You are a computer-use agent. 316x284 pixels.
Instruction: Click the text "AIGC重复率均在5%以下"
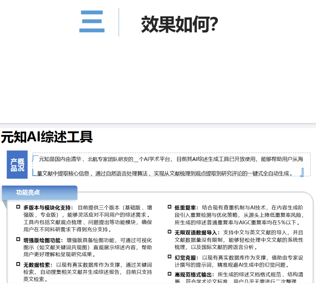point(267,222)
